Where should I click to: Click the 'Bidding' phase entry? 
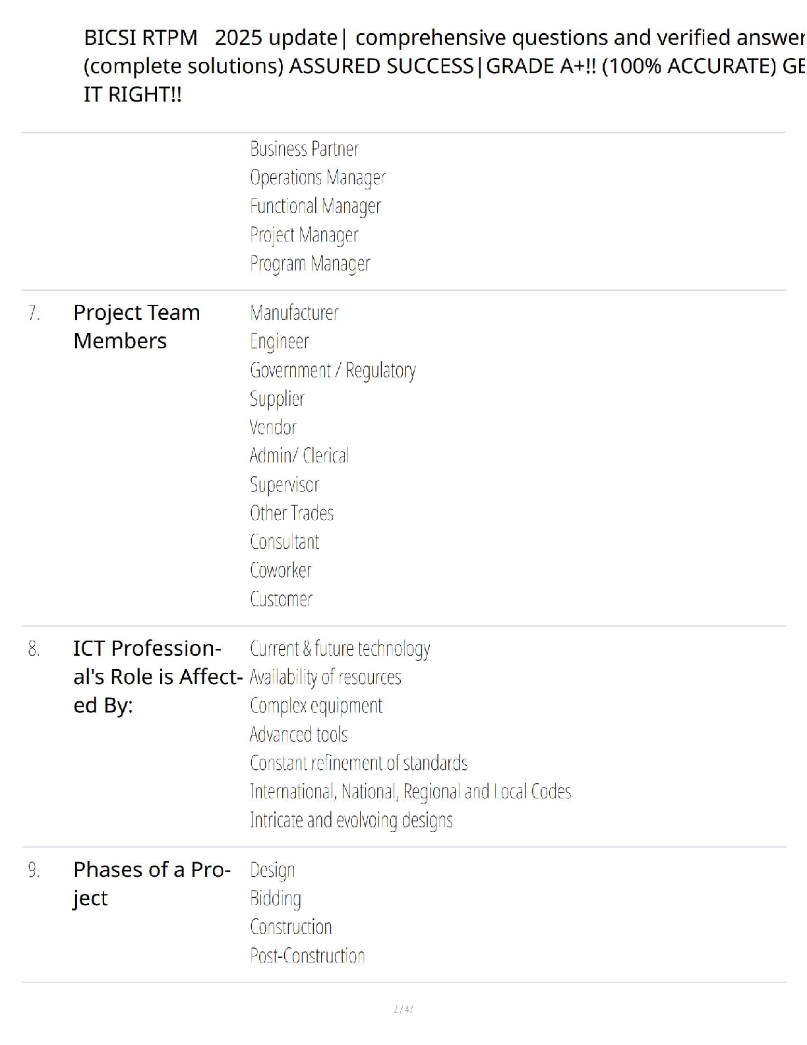pyautogui.click(x=275, y=899)
